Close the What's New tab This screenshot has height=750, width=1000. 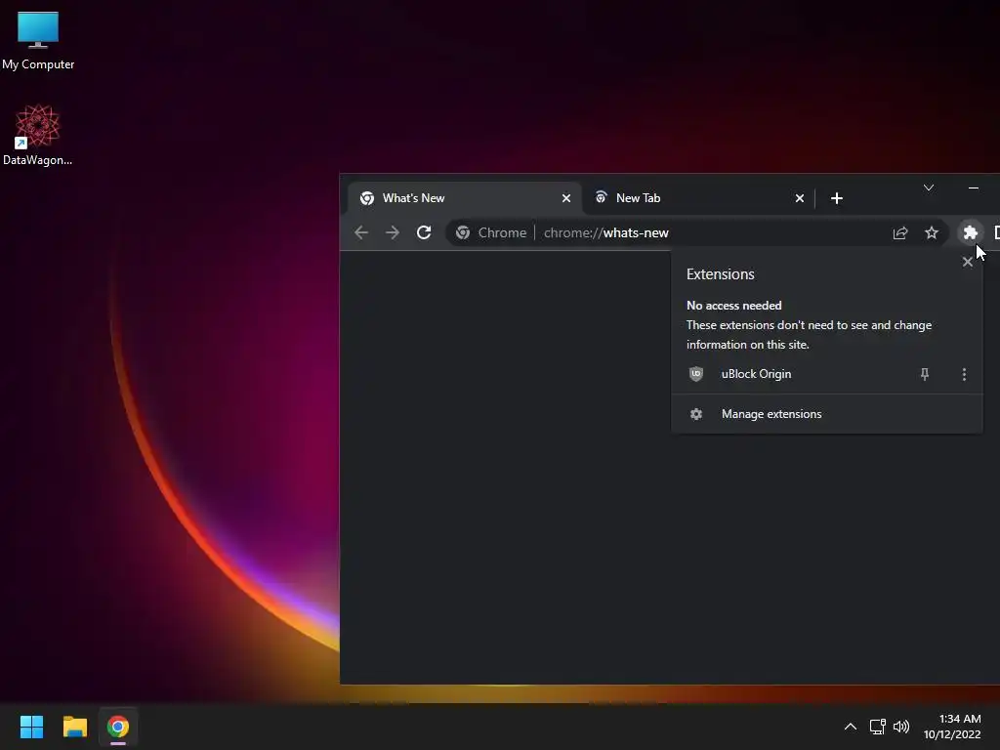pyautogui.click(x=565, y=198)
